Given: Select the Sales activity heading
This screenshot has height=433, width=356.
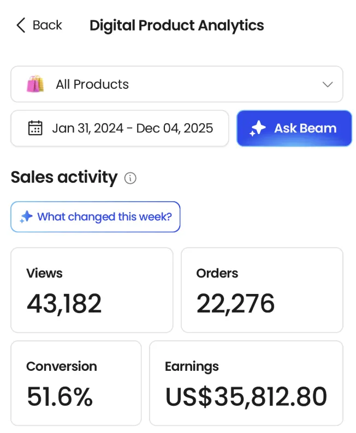Looking at the screenshot, I should [64, 177].
